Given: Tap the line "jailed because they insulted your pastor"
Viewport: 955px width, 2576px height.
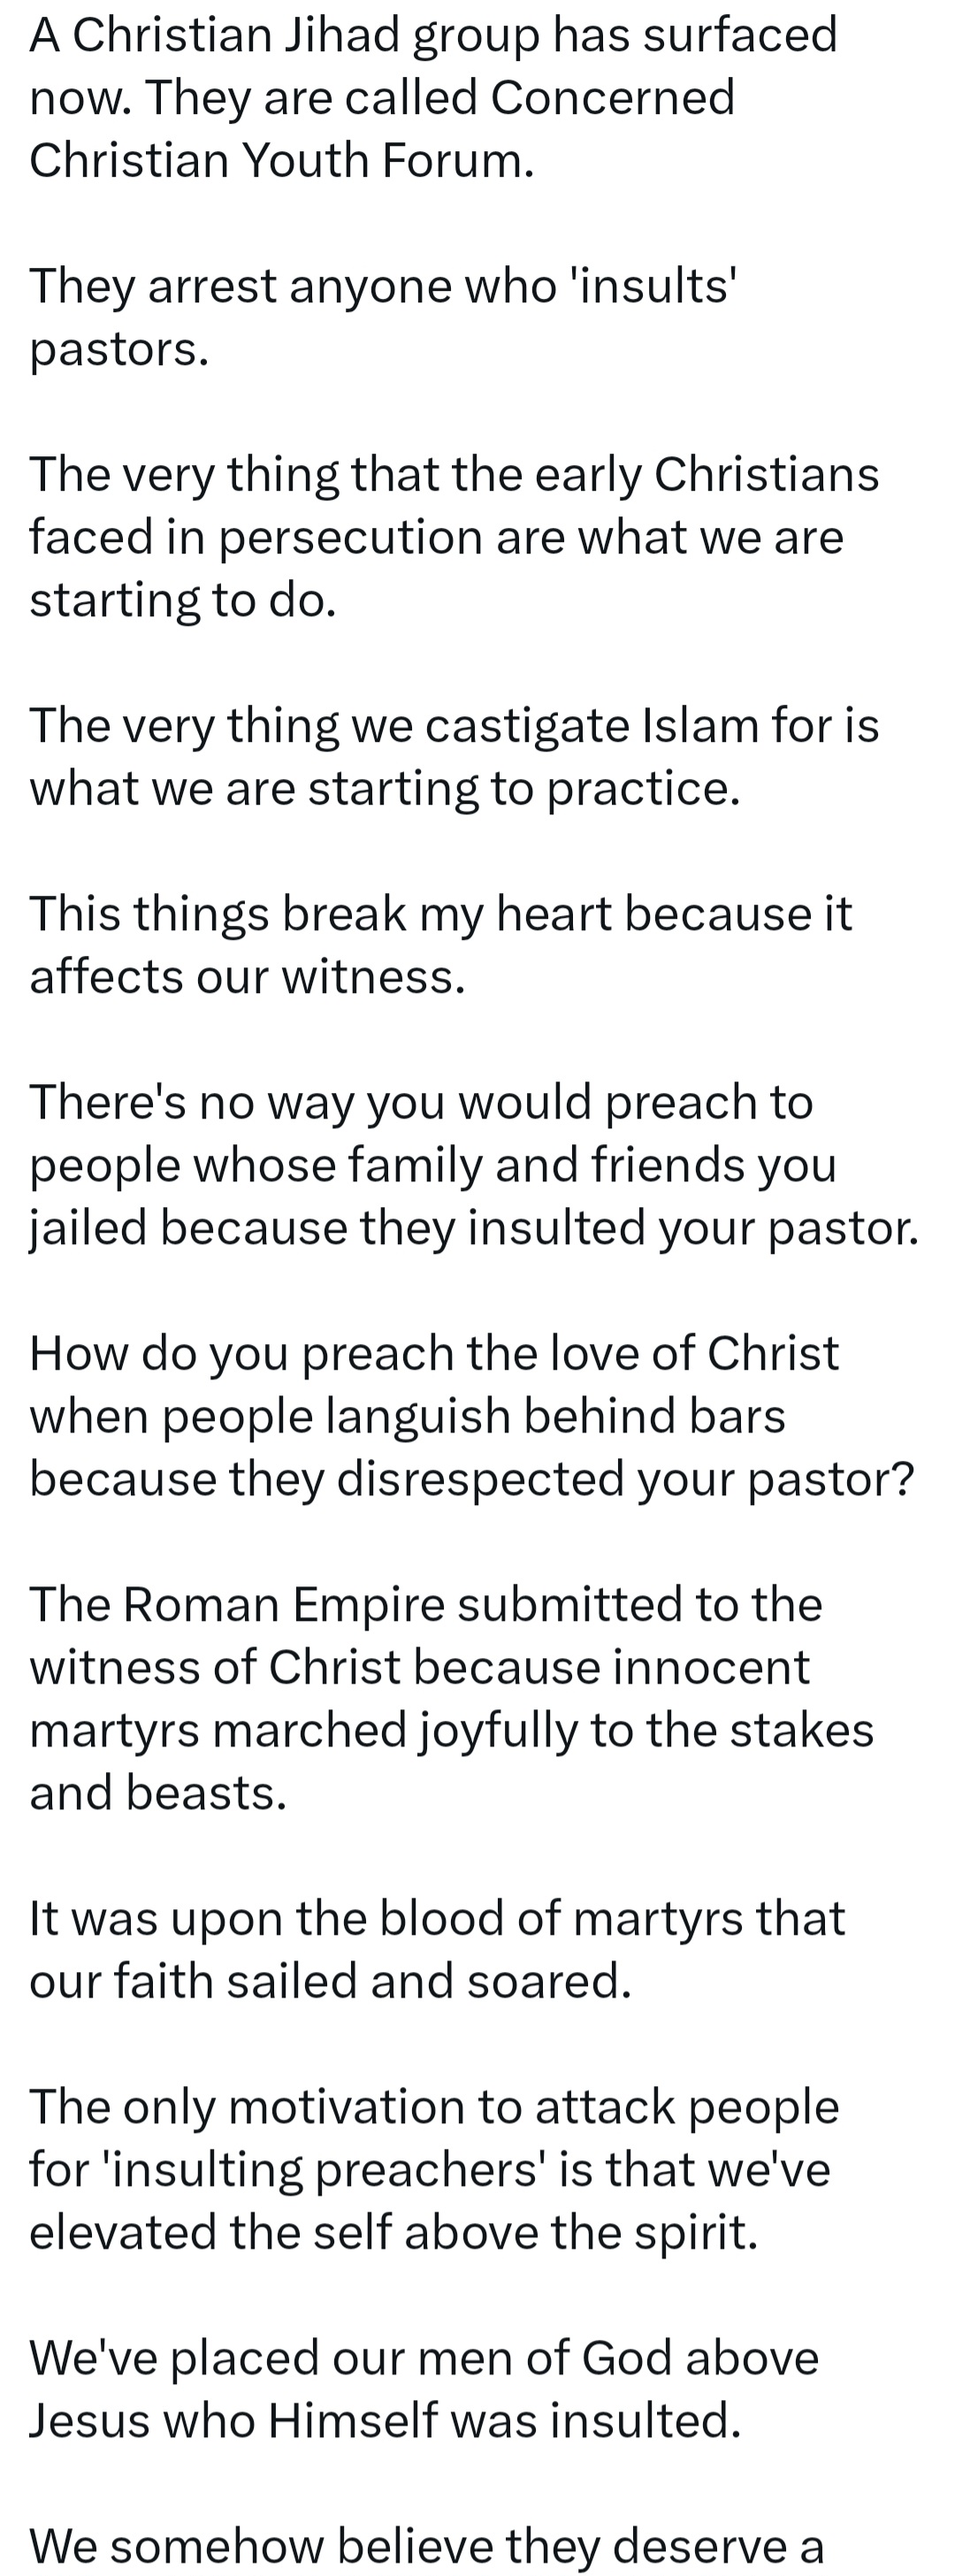Looking at the screenshot, I should click(x=473, y=1228).
